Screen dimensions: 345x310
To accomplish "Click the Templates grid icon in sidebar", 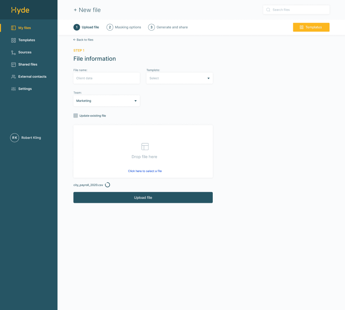I will click(x=13, y=40).
